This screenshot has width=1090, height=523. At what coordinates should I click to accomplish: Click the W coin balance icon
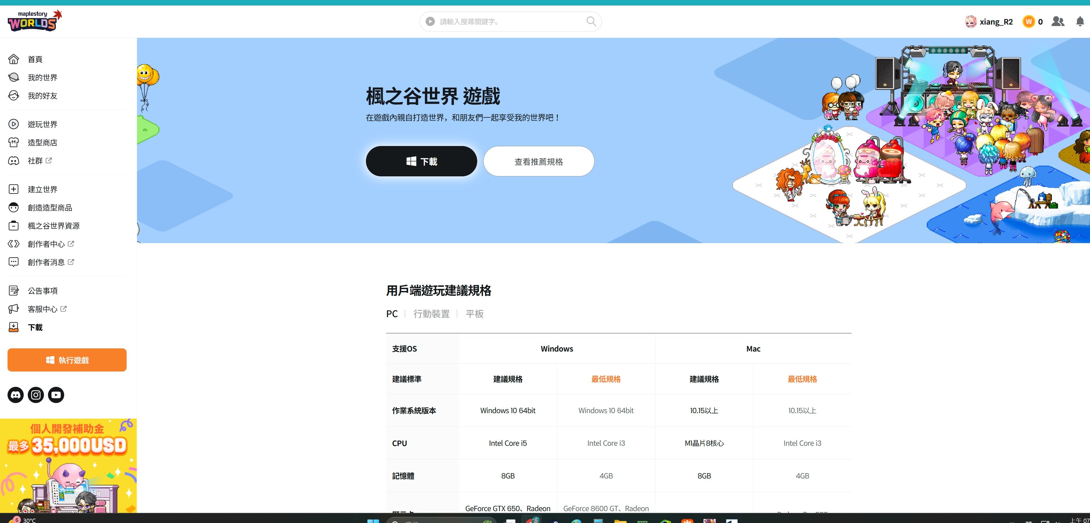1029,22
